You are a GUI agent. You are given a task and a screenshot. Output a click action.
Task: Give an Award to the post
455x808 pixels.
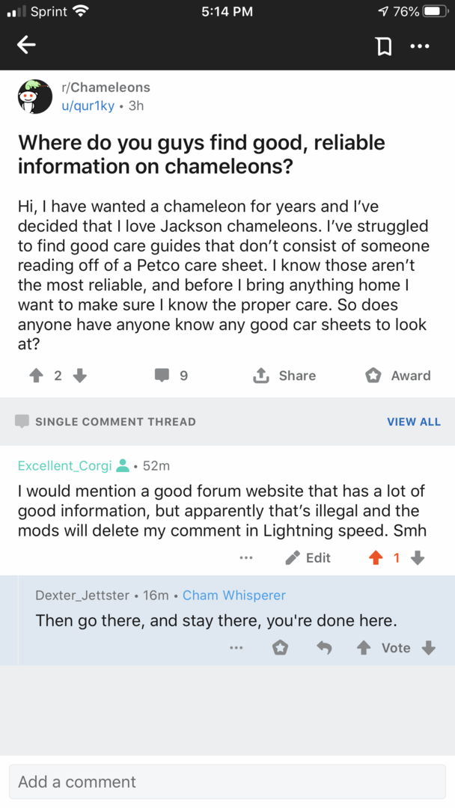[397, 376]
